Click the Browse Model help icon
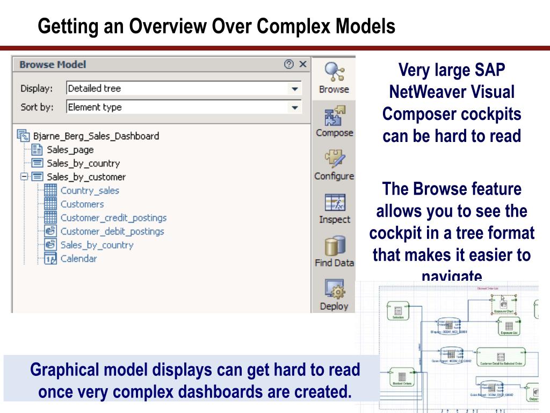550x413 pixels. (x=288, y=65)
